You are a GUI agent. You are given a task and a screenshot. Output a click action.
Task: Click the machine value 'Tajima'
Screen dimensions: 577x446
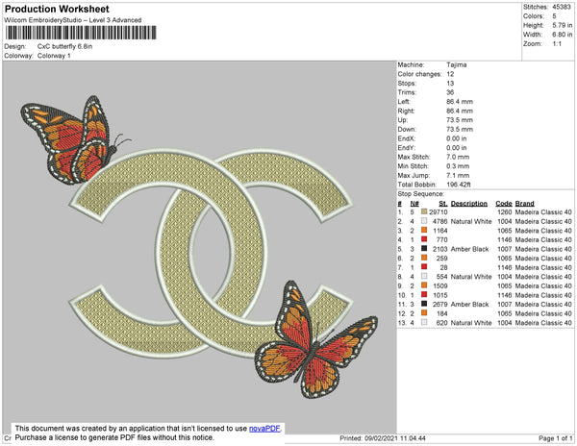click(456, 64)
